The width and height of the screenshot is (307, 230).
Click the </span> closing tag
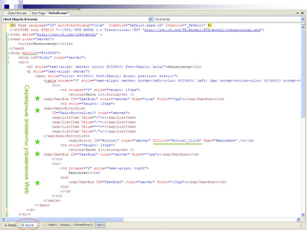point(42,205)
